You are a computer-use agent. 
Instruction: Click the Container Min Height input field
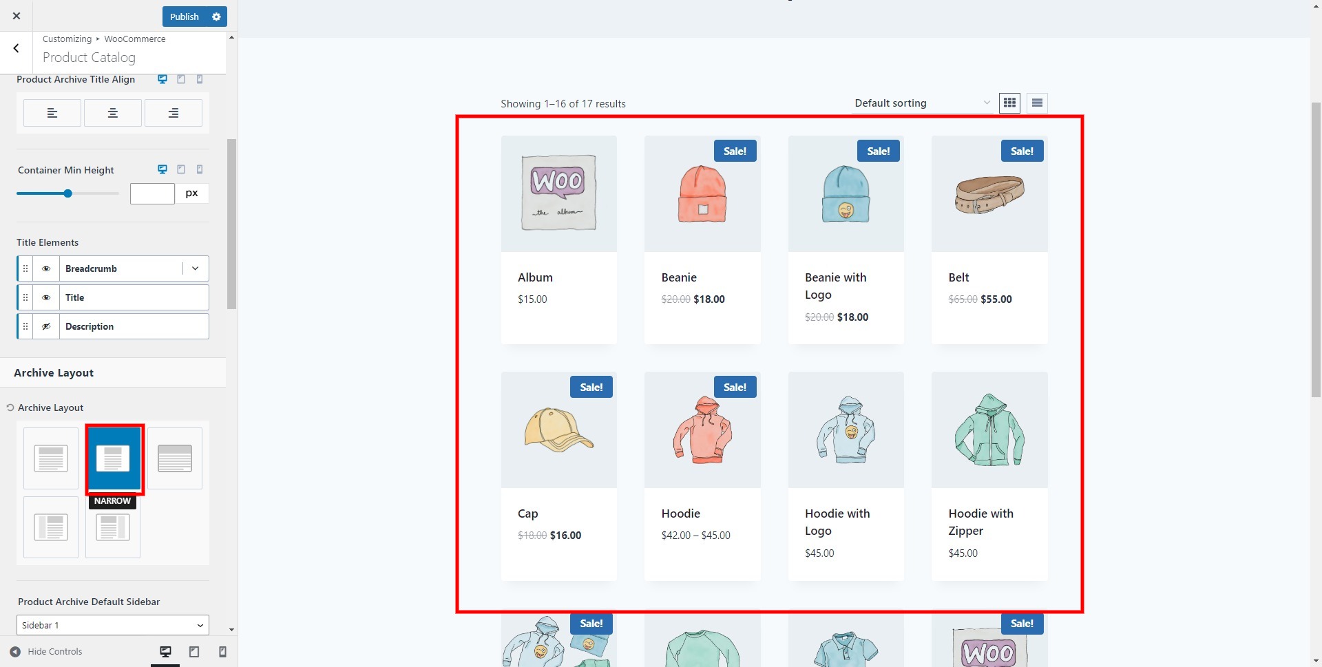pyautogui.click(x=152, y=193)
